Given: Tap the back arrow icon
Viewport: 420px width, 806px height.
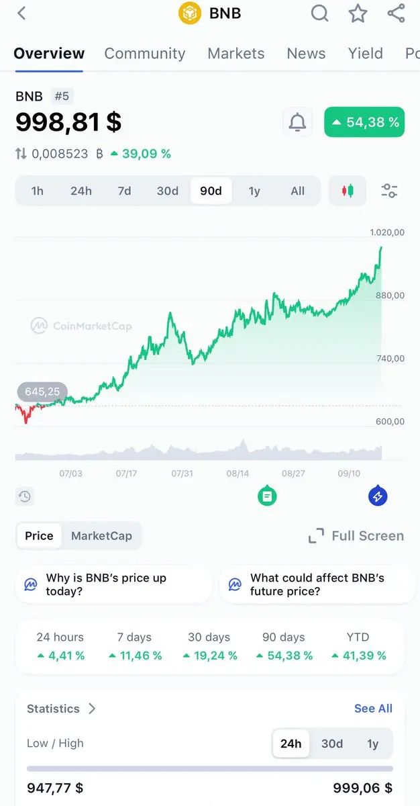Looking at the screenshot, I should pos(21,13).
